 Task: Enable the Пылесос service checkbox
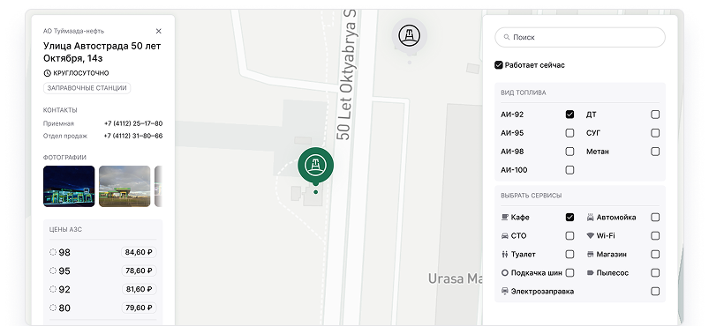655,273
